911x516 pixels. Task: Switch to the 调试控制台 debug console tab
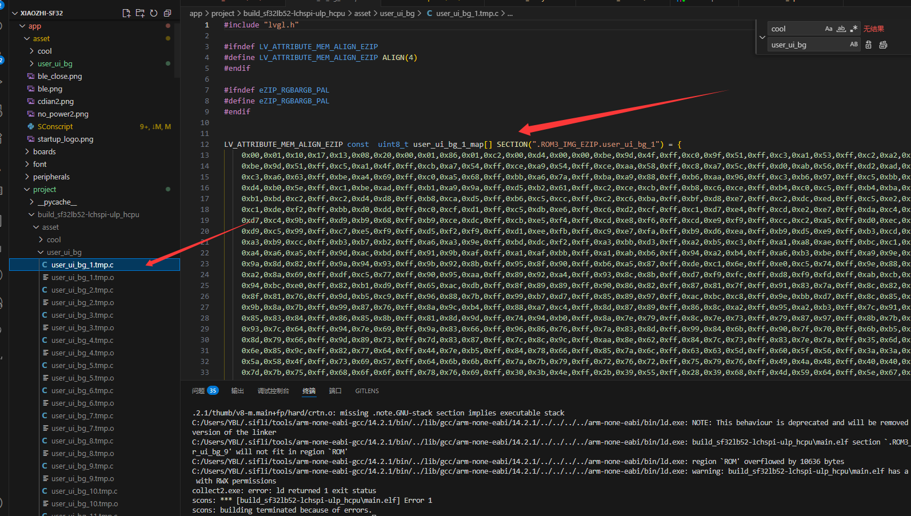pos(273,391)
